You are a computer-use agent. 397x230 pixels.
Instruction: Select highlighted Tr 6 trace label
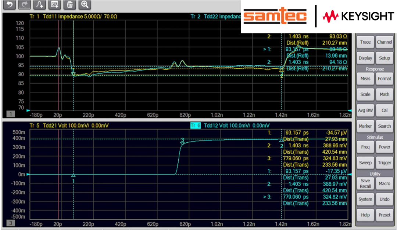click(195, 125)
